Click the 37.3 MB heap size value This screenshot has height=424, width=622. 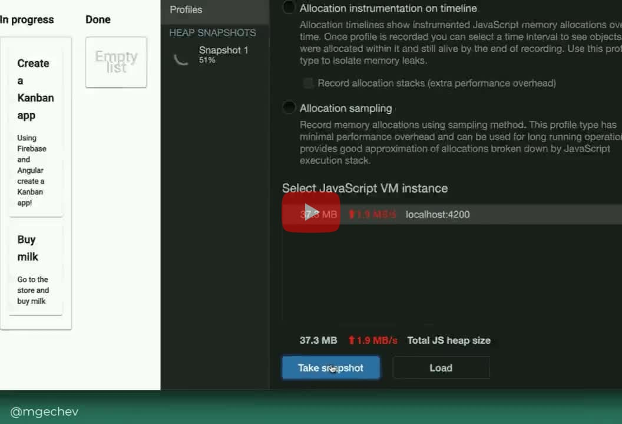[x=318, y=340]
